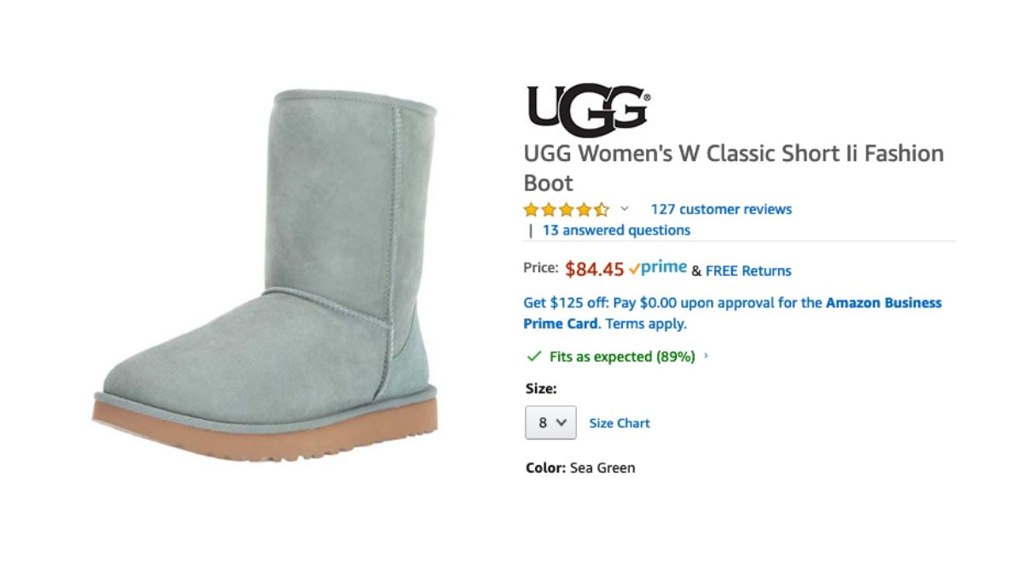Expand the small arrow after Fits as expected
Viewport: 1024px width, 576px height.
(706, 356)
